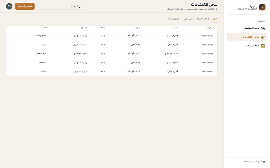Click the 78% confidence value

point(103,54)
